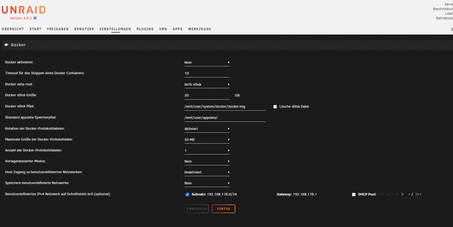Open the maximale Protokolldatei Größe dropdown

point(207,140)
